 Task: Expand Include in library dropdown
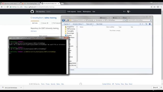[78, 24]
